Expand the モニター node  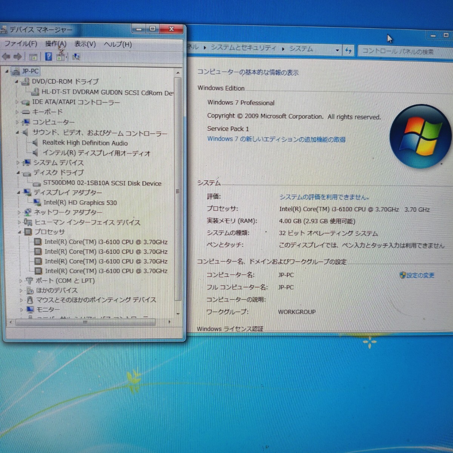[x=22, y=310]
